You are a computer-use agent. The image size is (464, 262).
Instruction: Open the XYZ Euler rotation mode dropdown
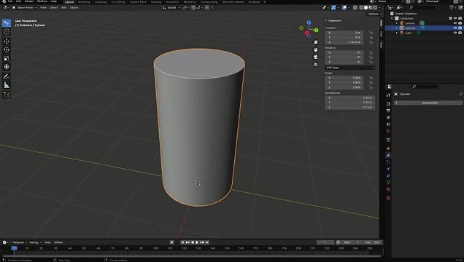(350, 68)
